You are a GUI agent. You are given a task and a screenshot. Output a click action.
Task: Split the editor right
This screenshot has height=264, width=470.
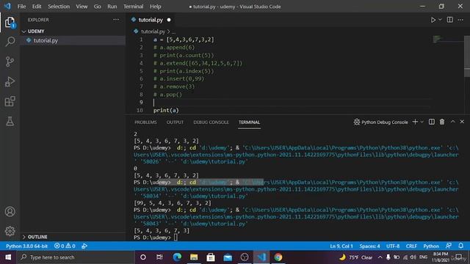[x=450, y=20]
